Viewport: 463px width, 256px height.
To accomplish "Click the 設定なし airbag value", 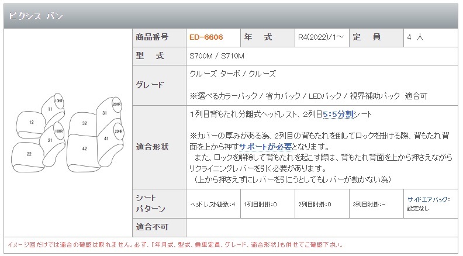I will pos(418,209).
